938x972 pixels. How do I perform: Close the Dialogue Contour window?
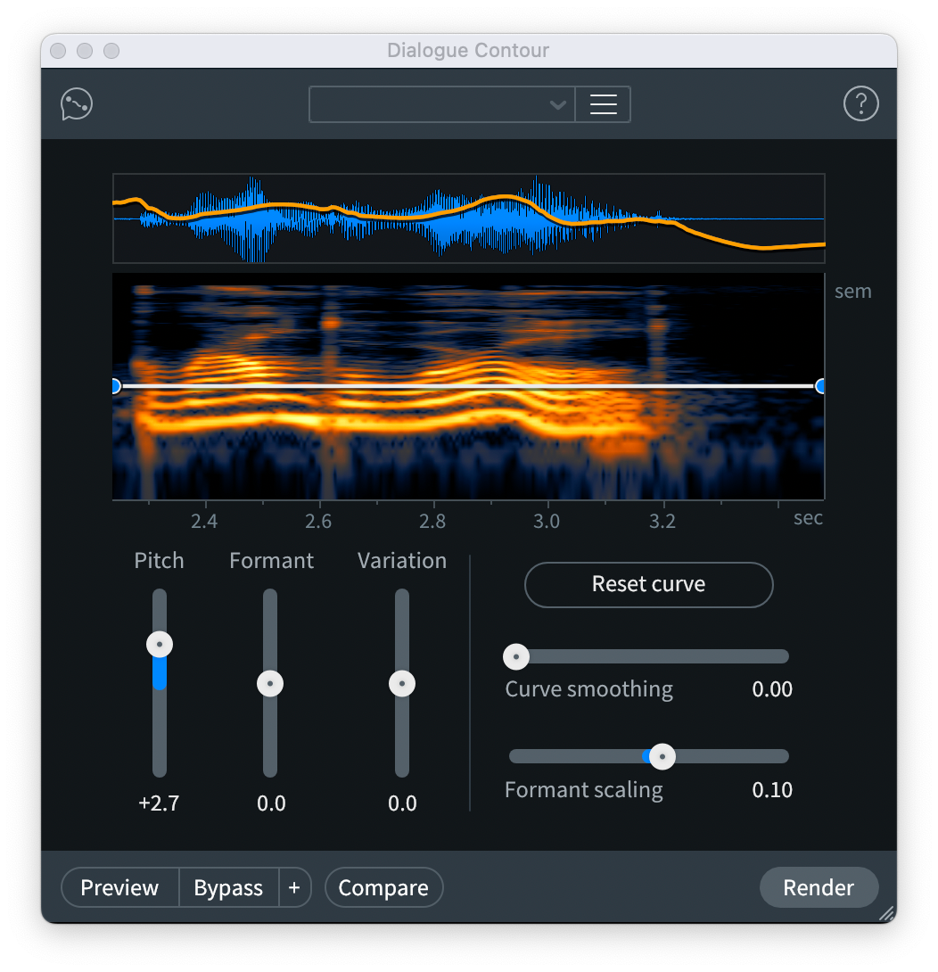[58, 51]
